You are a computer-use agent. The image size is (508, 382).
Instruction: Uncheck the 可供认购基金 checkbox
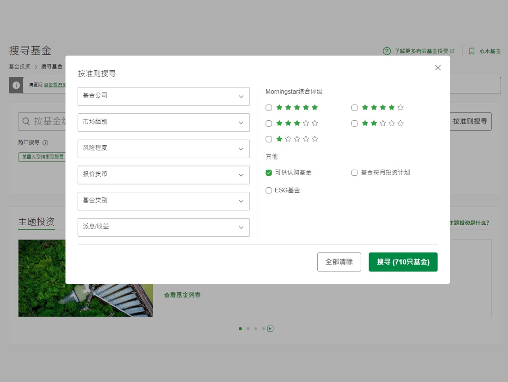click(269, 173)
